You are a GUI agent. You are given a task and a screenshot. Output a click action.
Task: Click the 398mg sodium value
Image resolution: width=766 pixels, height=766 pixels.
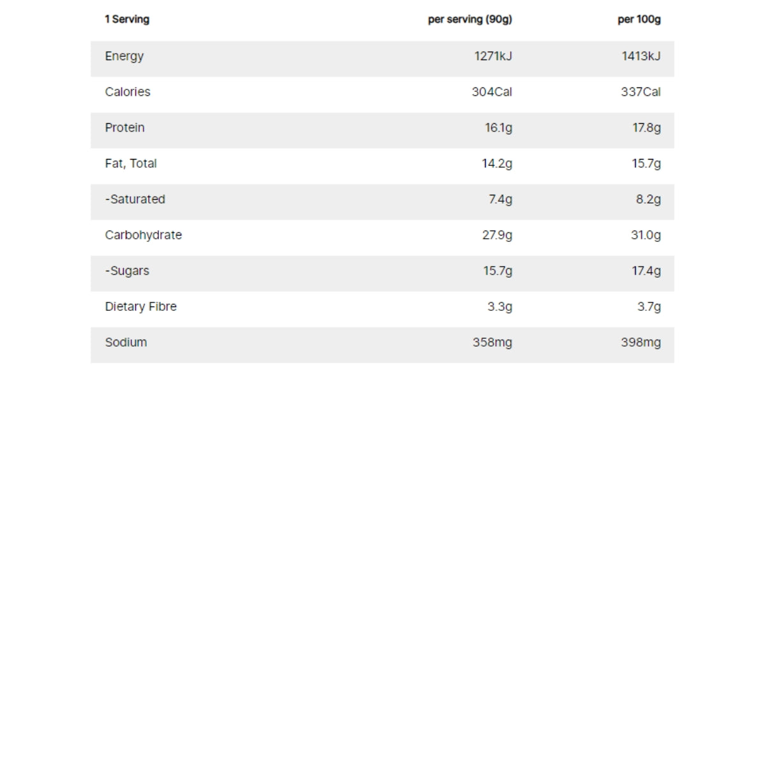(x=641, y=342)
